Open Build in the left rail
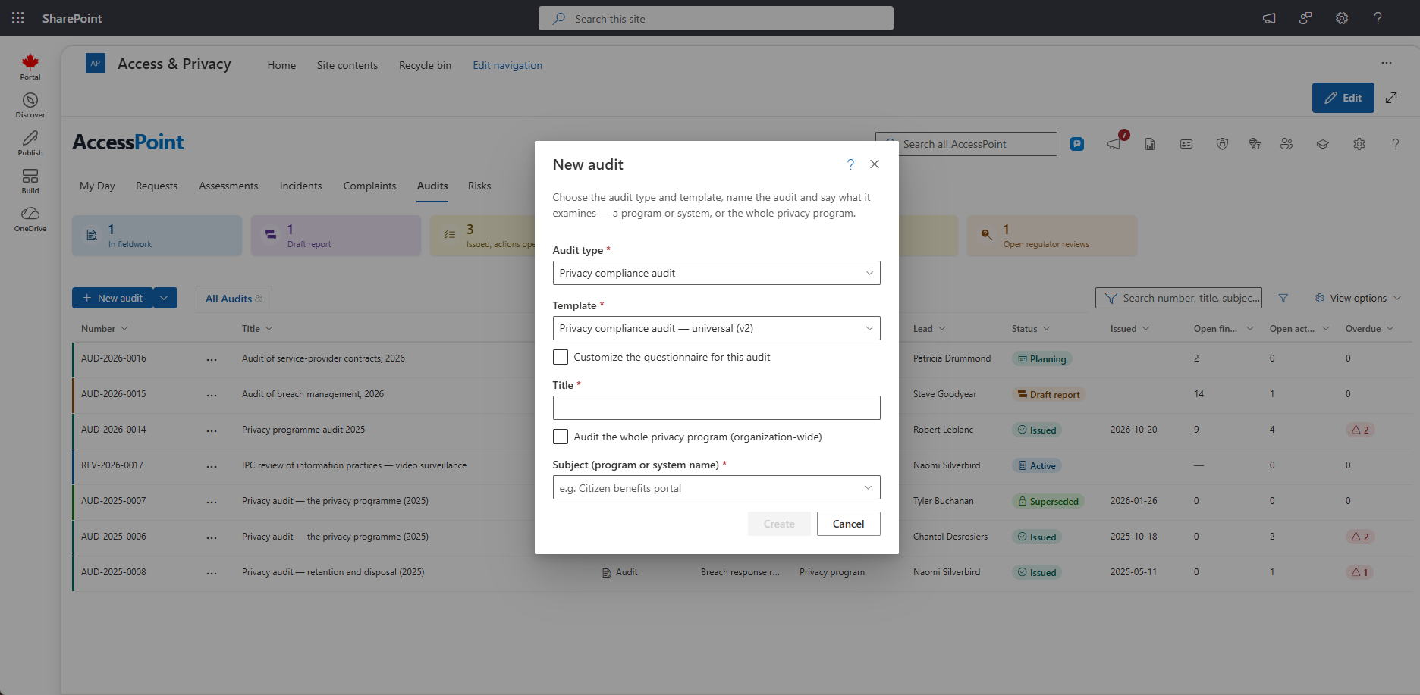This screenshot has height=695, width=1420. (30, 181)
